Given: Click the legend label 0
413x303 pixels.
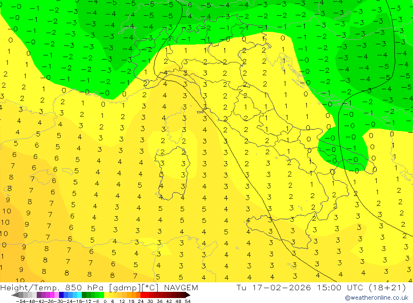Looking at the screenshot, I should [105, 301].
